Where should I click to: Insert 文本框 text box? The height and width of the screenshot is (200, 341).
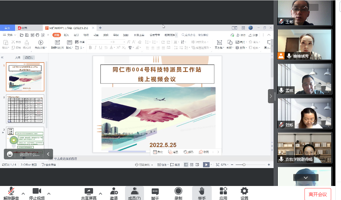[219, 45]
